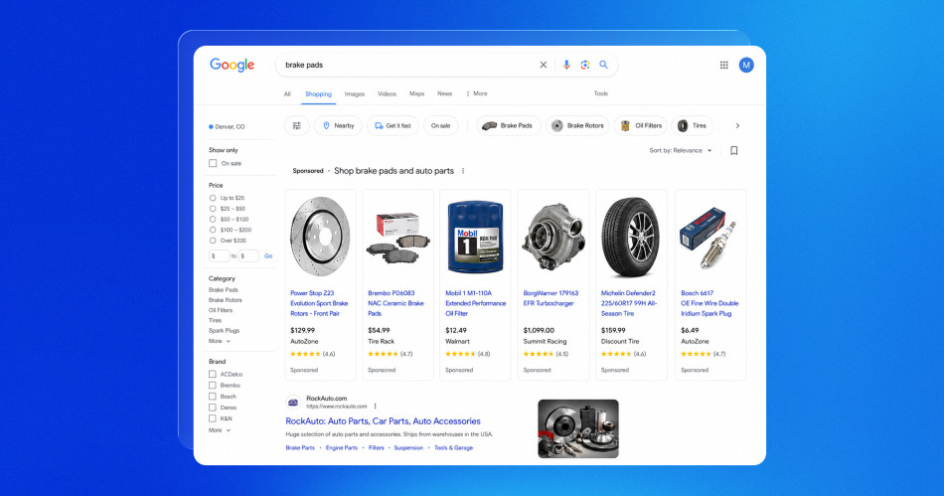Check the Denso brand box
Viewport: 944px width, 496px height.
[212, 408]
